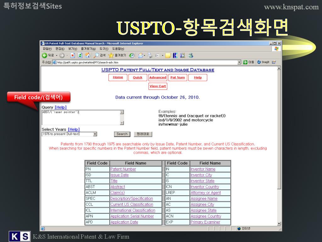This screenshot has width=322, height=242.
Task: Click the Advanced navigation button
Action: (x=158, y=78)
